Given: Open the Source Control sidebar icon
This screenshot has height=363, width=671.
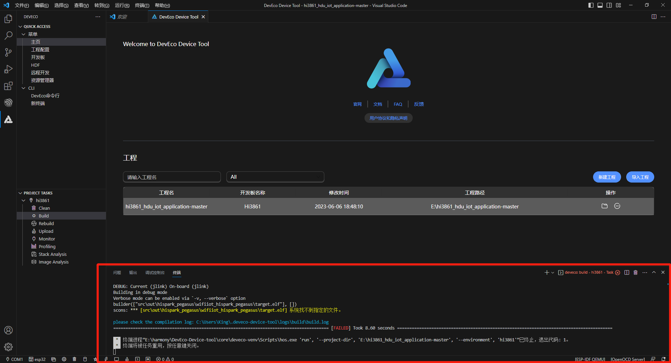Looking at the screenshot, I should coord(8,52).
